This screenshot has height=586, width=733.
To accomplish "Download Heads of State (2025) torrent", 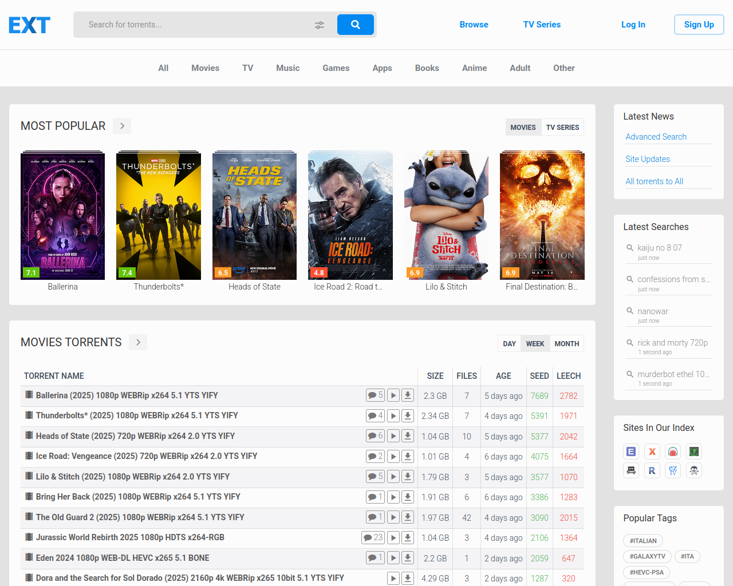I will 408,436.
